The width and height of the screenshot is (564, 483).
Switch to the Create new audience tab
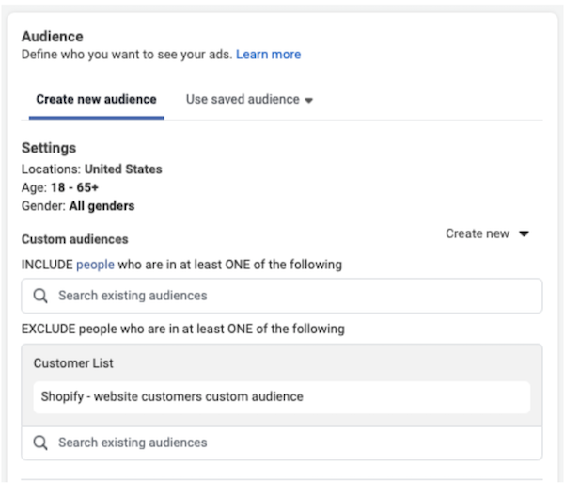pos(96,99)
